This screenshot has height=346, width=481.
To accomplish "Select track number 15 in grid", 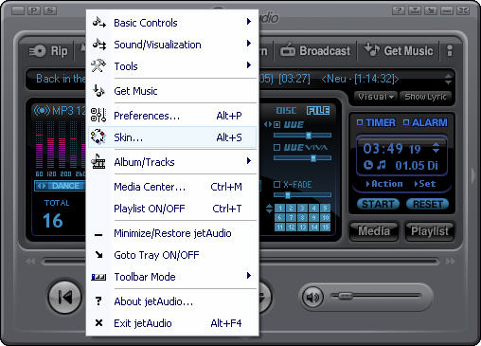I will click(x=325, y=227).
